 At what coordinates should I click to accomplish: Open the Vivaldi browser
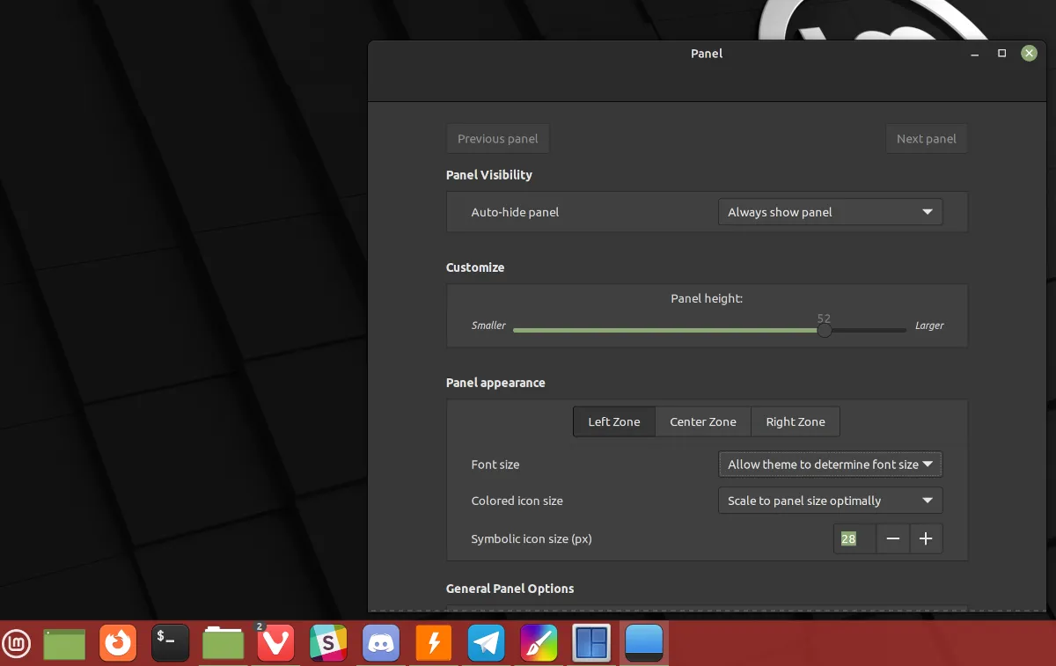point(275,643)
